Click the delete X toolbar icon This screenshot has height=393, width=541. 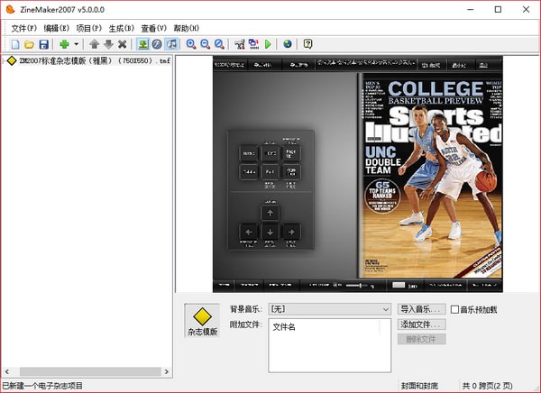(122, 44)
